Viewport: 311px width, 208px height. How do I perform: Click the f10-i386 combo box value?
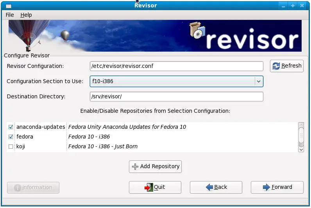click(103, 81)
